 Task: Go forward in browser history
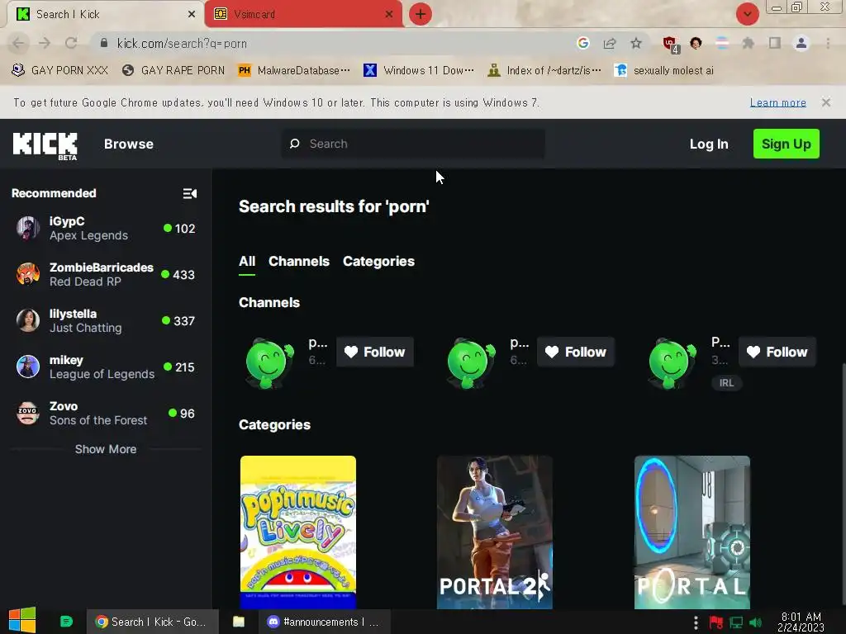click(x=45, y=43)
